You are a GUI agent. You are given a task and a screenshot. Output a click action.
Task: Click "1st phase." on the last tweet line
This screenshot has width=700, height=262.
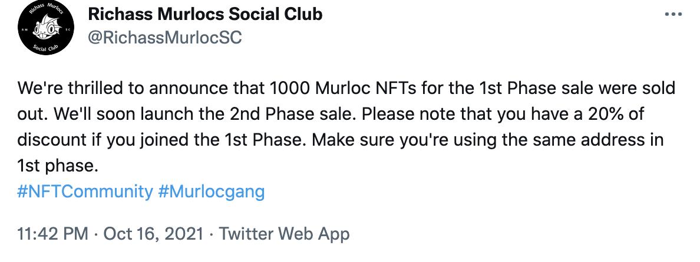point(57,166)
